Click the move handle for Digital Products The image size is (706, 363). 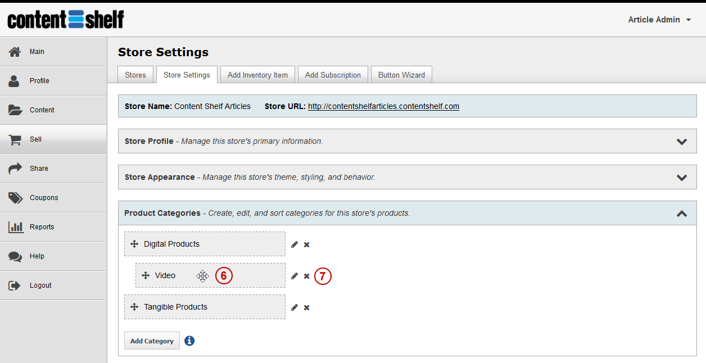pyautogui.click(x=134, y=244)
